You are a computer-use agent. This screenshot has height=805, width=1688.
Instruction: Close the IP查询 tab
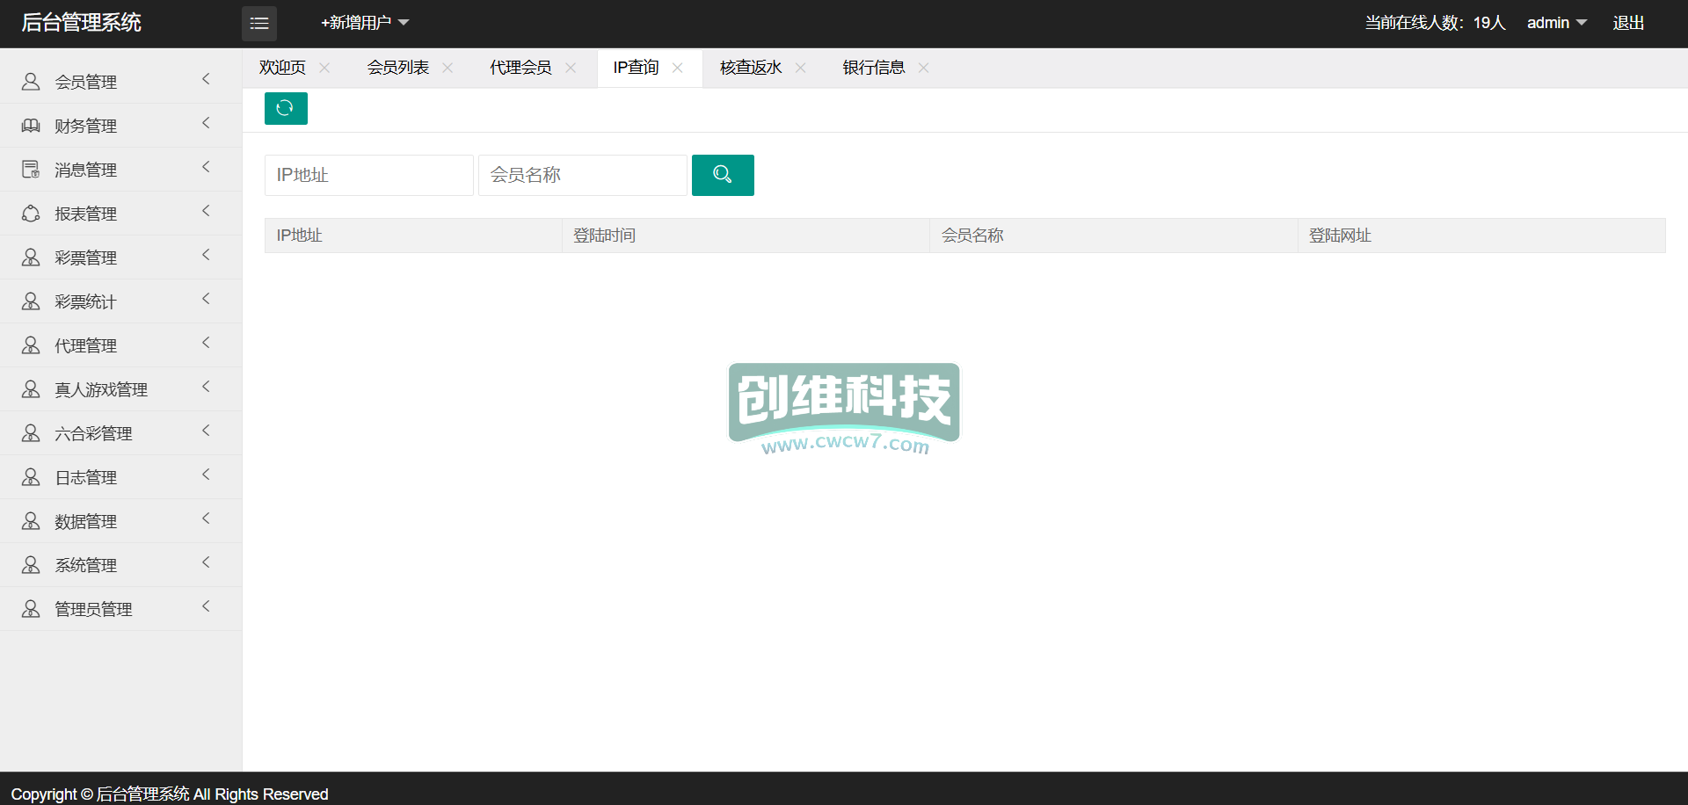(x=677, y=68)
